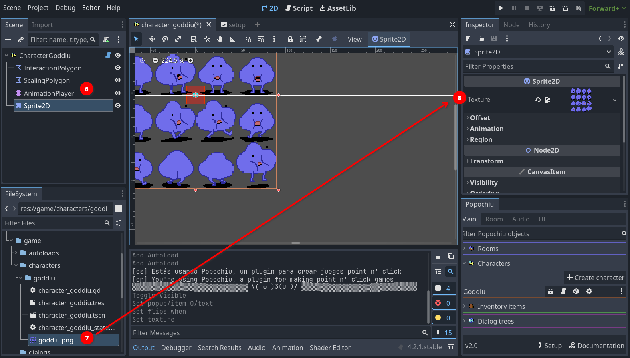The width and height of the screenshot is (630, 358).
Task: Select goddiu.png in the FileSystem tree
Action: coord(74,340)
